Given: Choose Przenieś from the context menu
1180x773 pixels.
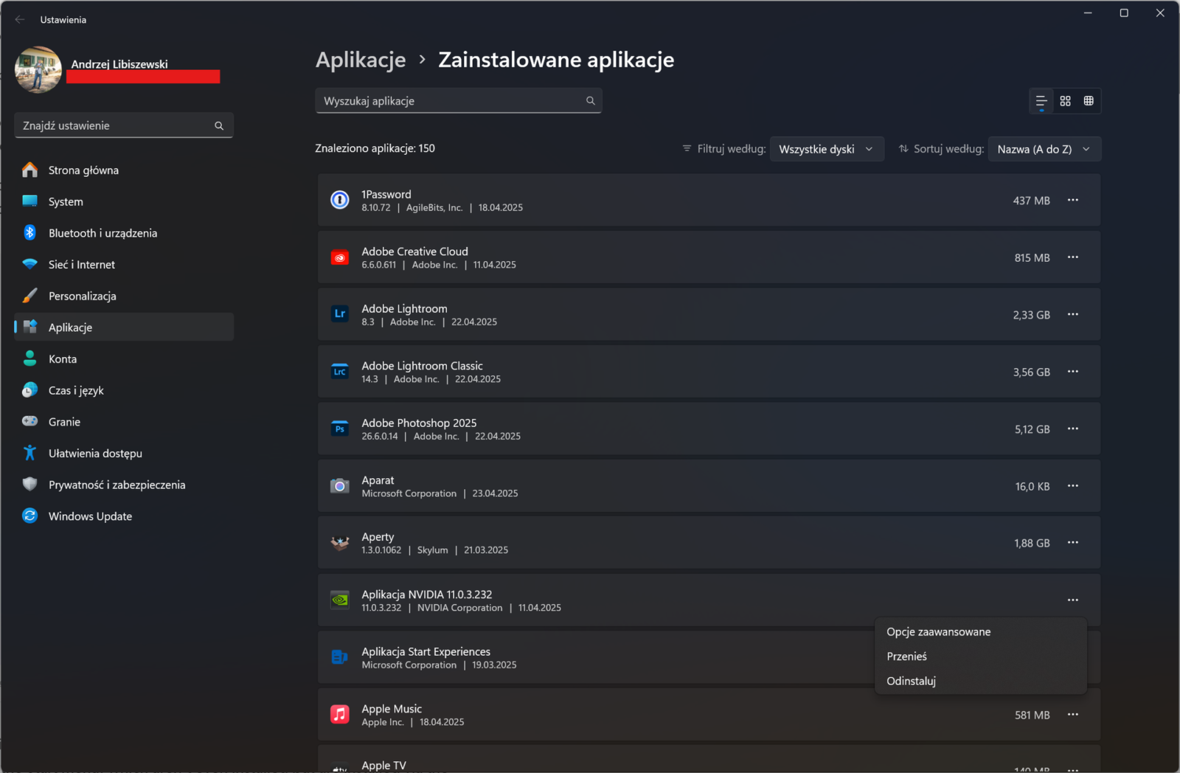Looking at the screenshot, I should pyautogui.click(x=906, y=656).
